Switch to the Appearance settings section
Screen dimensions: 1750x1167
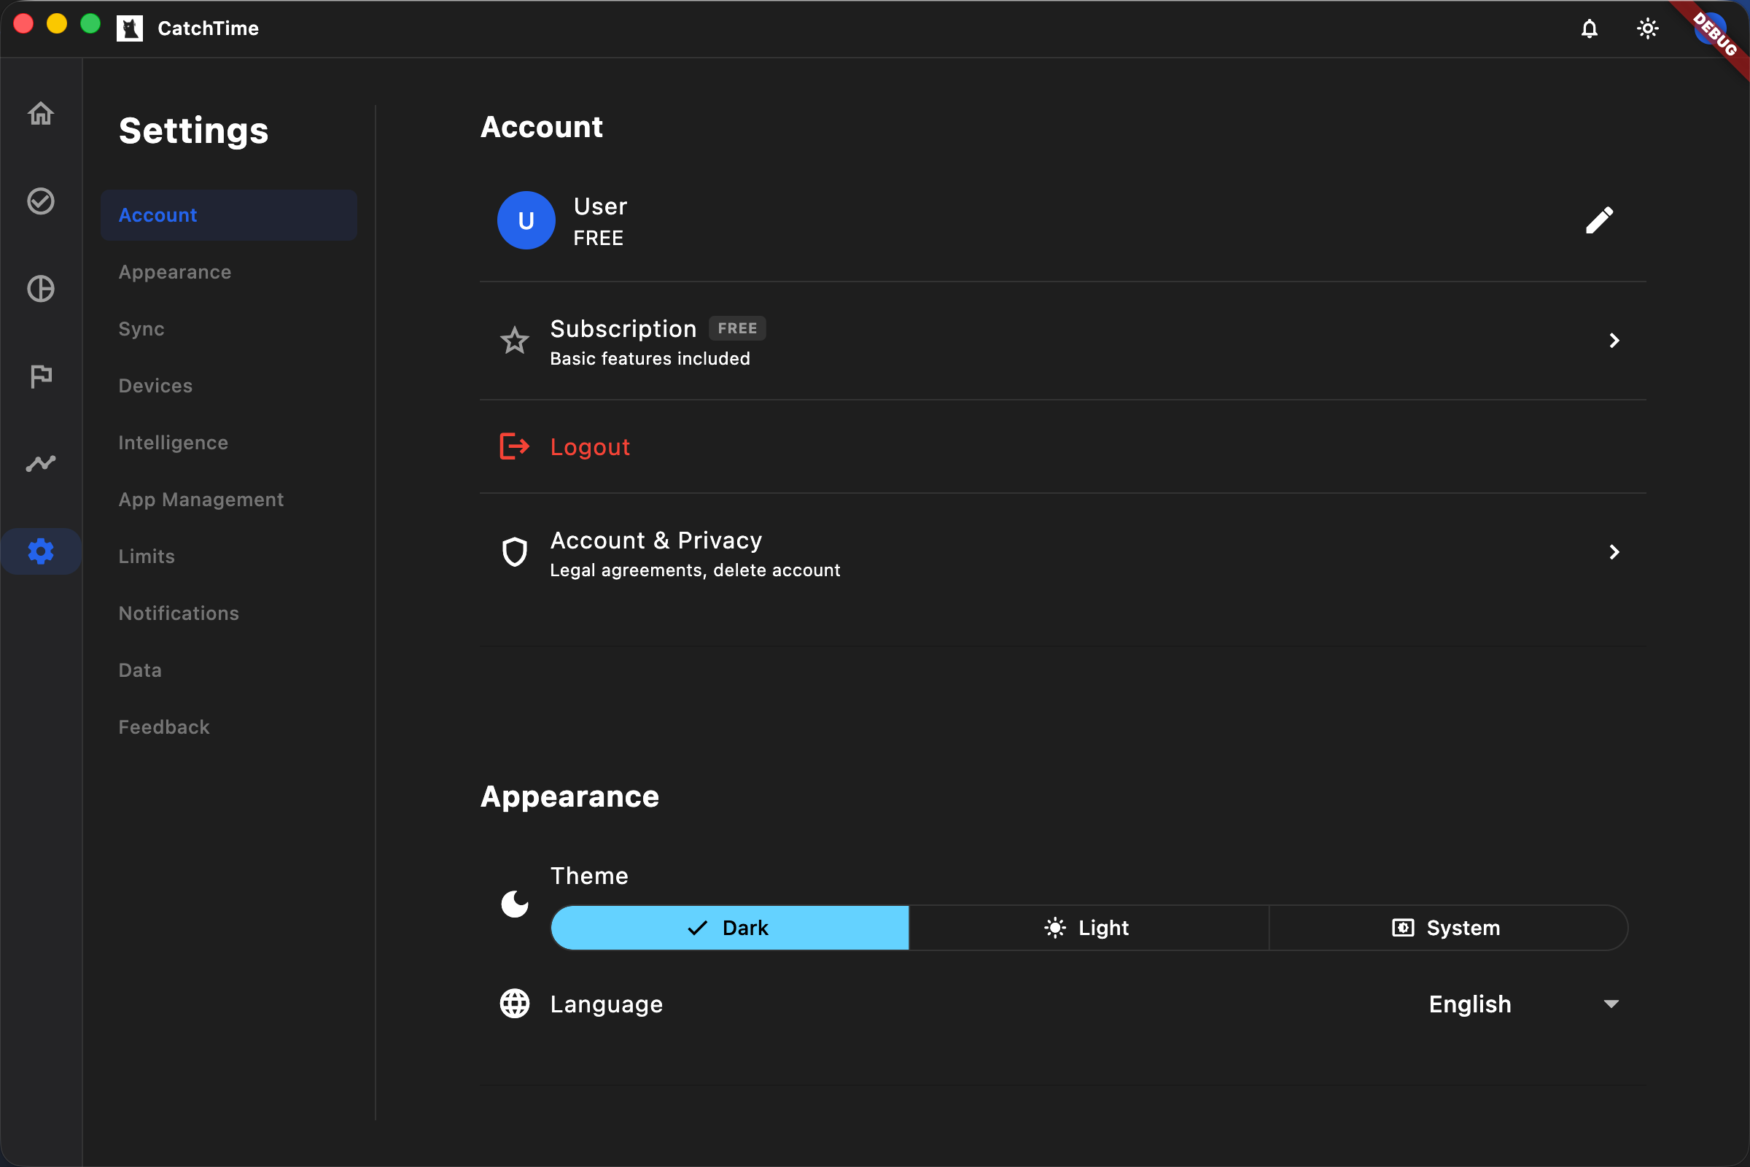(175, 271)
